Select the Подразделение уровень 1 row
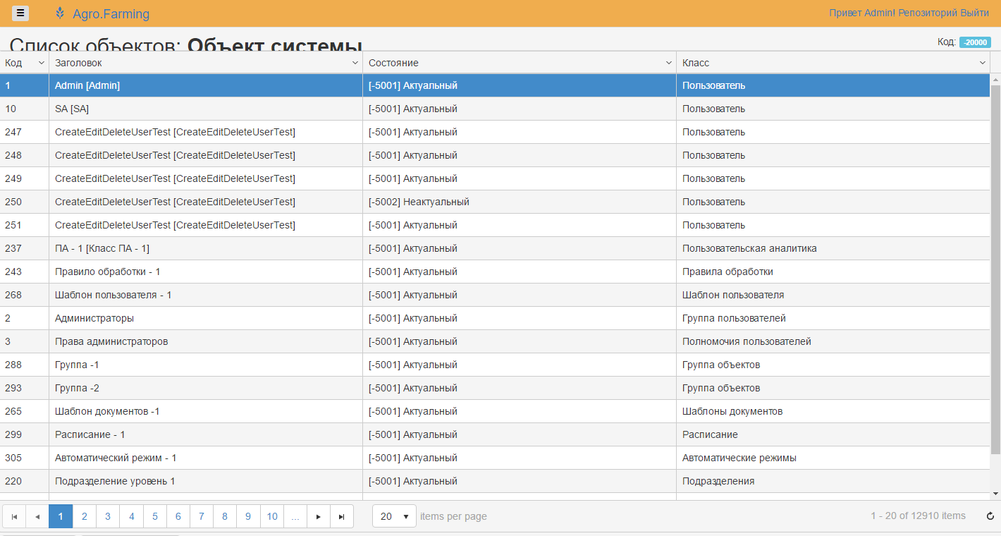Screen dimensions: 1001x536 pyautogui.click(x=495, y=481)
